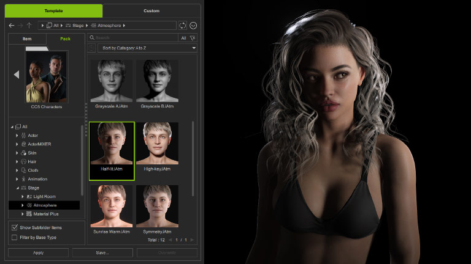Viewport: 471px width, 264px height.
Task: Click the Stage icon in breadcrumb
Action: click(68, 26)
